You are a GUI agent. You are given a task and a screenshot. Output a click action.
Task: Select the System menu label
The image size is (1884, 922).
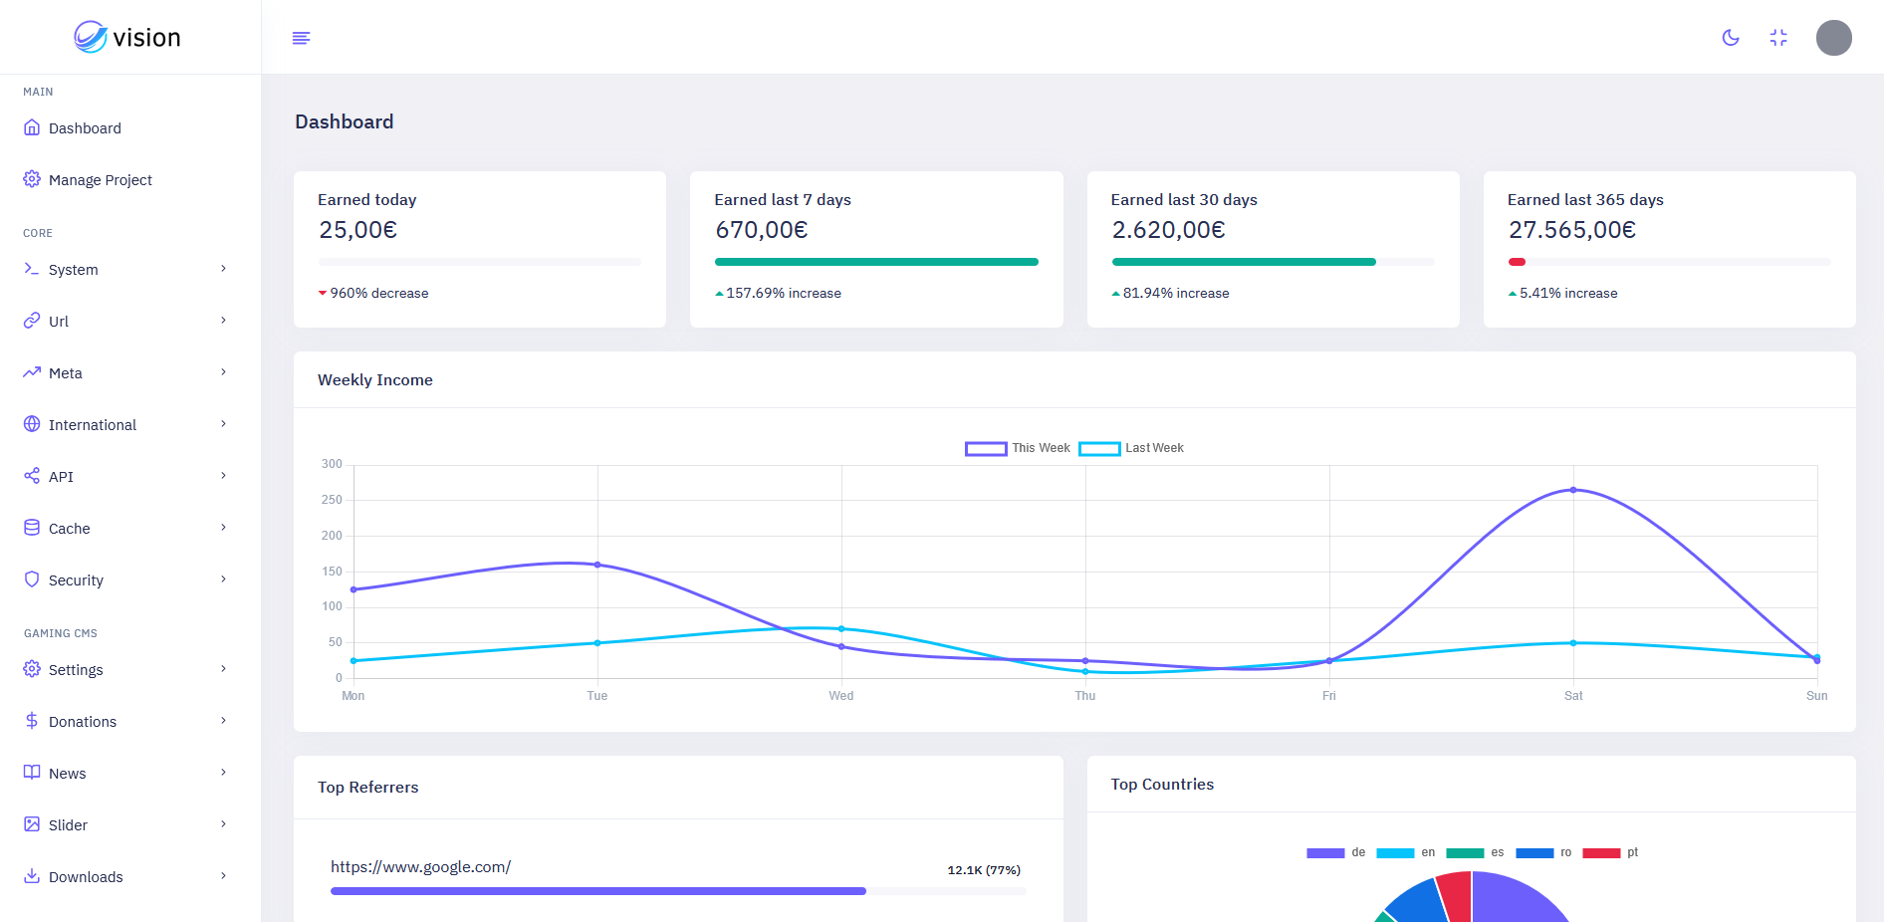(x=74, y=270)
